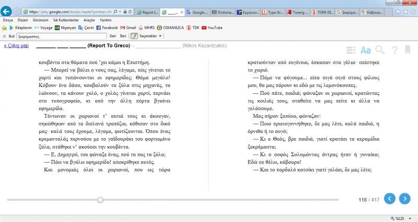
Task: Open the MHRS bookmark
Action: point(146,28)
